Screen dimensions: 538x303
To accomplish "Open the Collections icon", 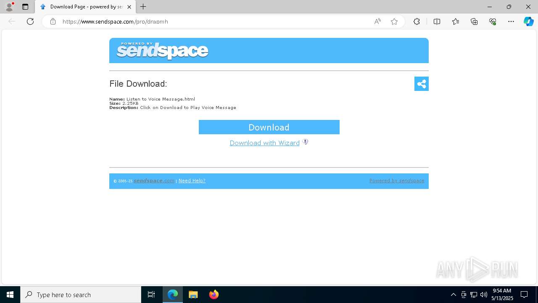I will click(474, 21).
